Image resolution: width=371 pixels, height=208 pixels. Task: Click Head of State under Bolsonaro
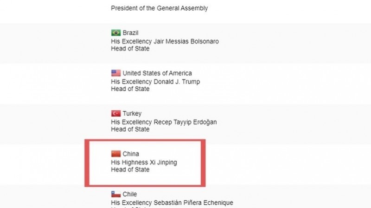click(x=130, y=49)
